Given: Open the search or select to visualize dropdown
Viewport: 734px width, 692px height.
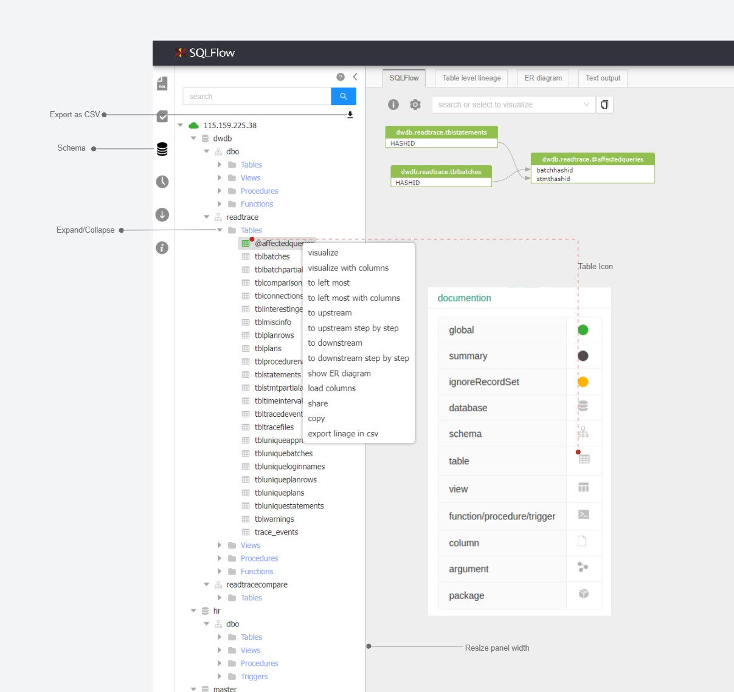Looking at the screenshot, I should pyautogui.click(x=513, y=104).
